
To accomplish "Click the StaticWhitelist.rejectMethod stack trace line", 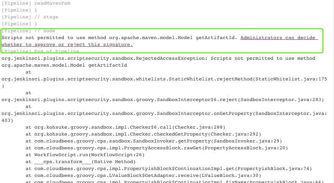I will coord(164,79).
